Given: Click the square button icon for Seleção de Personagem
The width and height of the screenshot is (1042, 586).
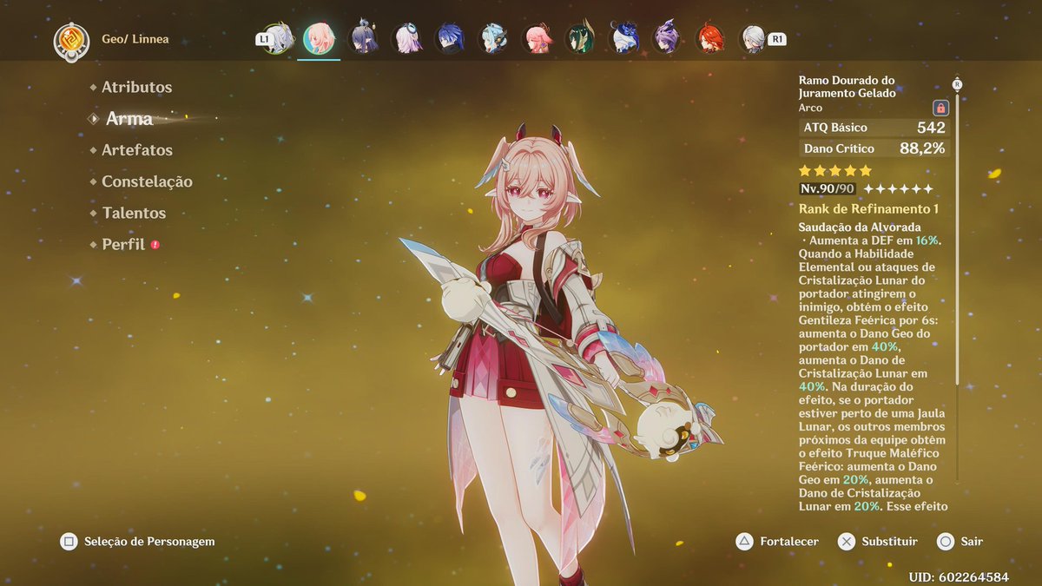Looking at the screenshot, I should [x=69, y=542].
